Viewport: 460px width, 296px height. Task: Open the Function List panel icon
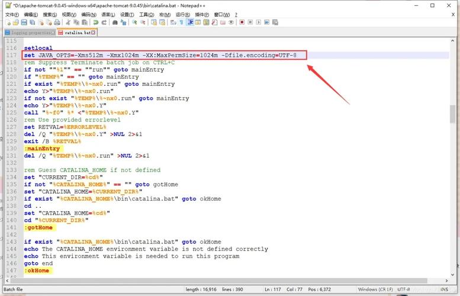pos(214,22)
